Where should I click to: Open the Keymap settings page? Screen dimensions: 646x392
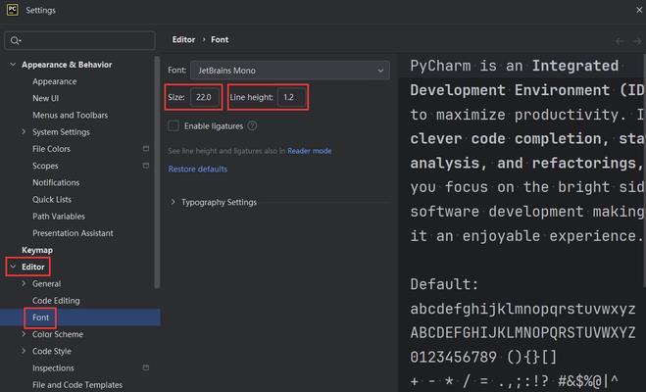(37, 250)
